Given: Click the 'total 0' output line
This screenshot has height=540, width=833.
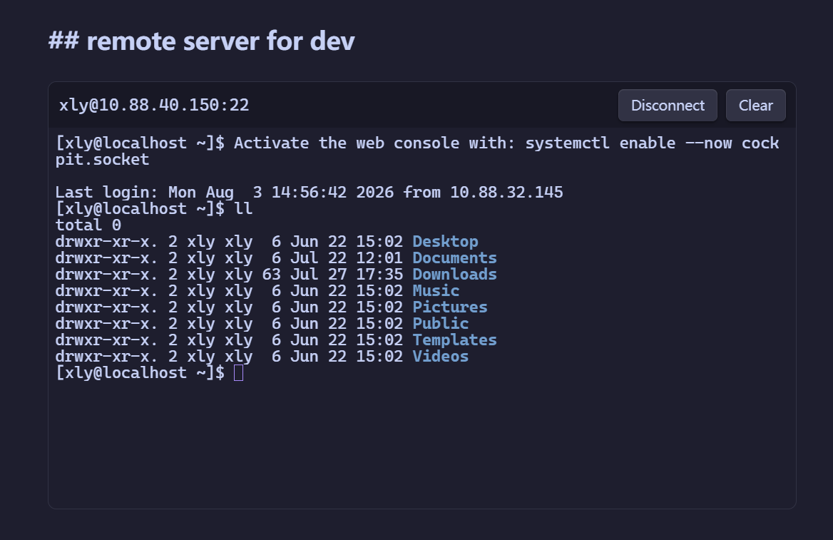Looking at the screenshot, I should point(88,225).
